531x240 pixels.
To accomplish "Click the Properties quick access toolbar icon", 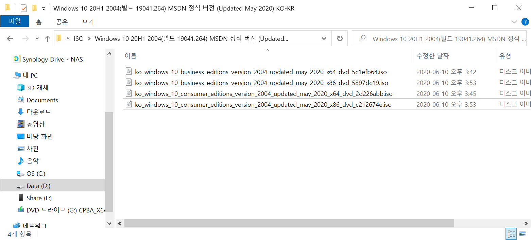I will click(x=23, y=8).
